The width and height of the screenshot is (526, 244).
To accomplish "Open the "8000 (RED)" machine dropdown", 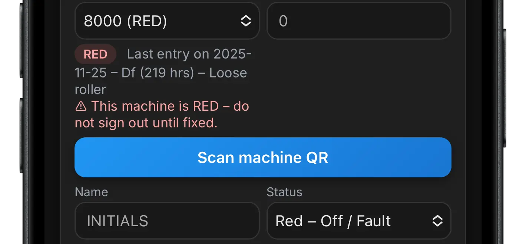I will coord(156,21).
